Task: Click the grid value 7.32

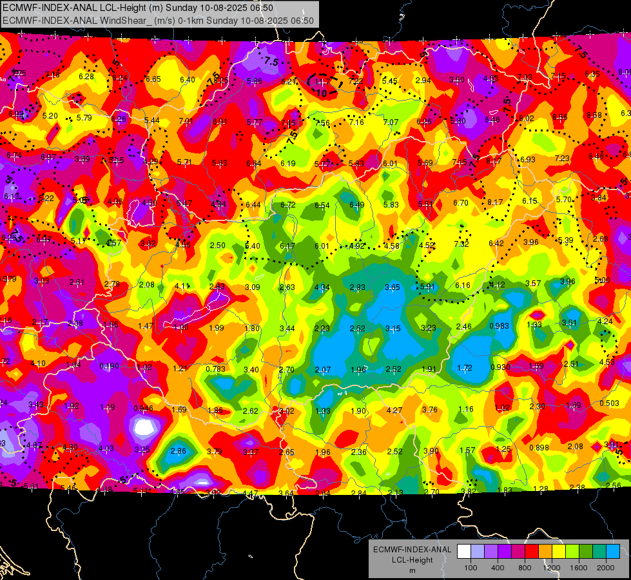Action: [461, 244]
